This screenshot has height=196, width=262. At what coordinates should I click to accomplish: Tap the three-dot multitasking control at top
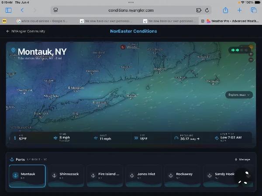pos(131,2)
